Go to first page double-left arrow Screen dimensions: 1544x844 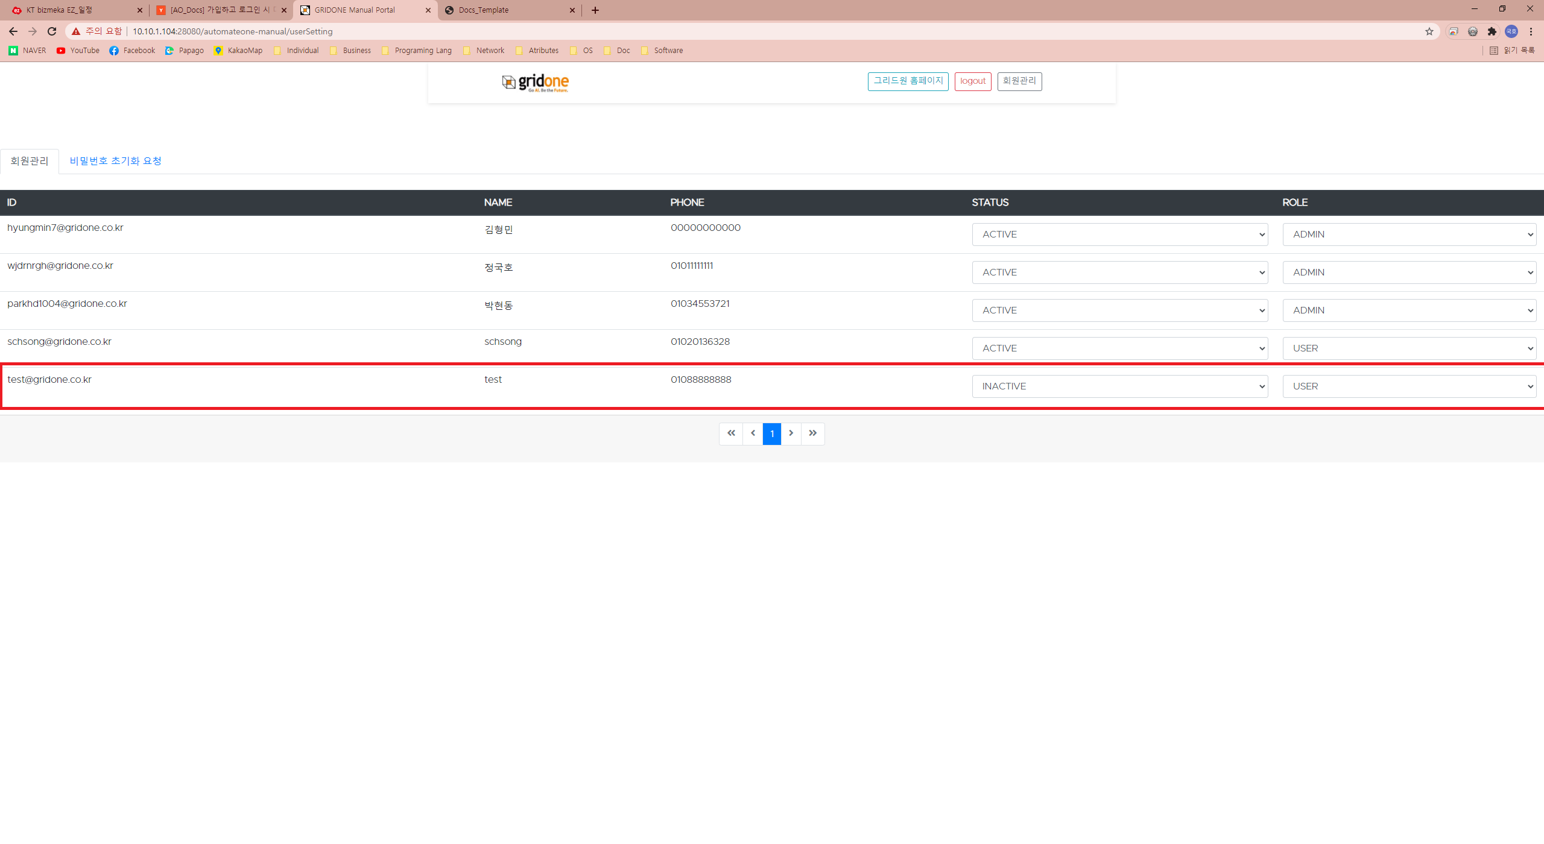click(731, 433)
